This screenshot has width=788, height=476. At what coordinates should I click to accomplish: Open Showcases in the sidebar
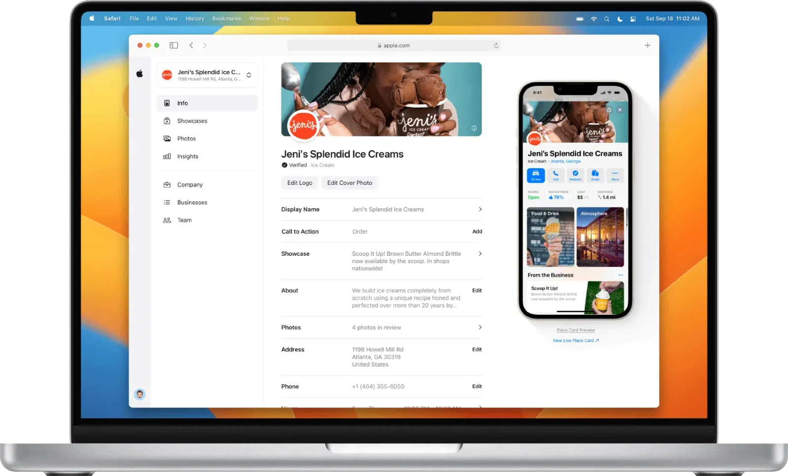tap(207, 121)
